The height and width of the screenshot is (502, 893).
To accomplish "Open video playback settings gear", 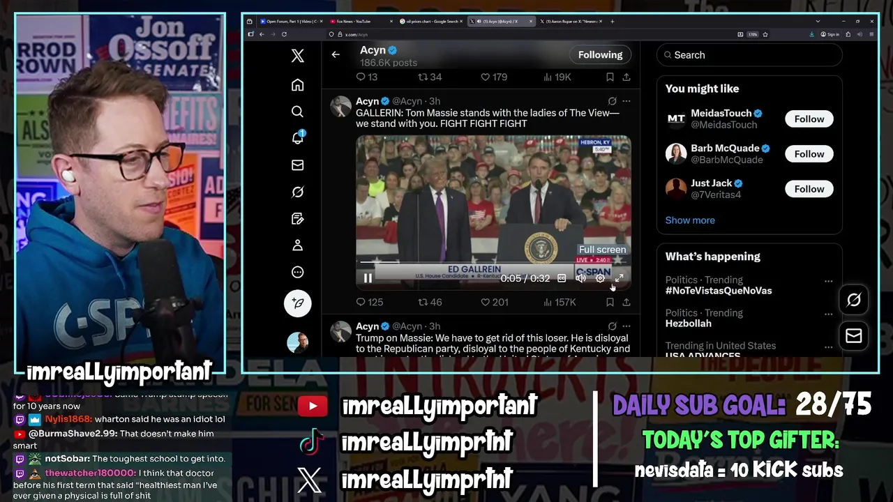I will click(x=600, y=278).
